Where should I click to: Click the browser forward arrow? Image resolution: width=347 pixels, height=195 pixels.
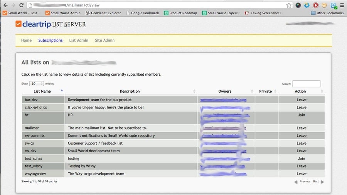[13, 5]
